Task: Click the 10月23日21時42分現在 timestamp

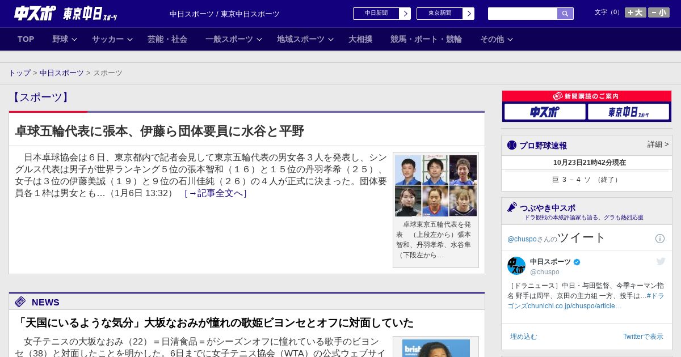Action: point(590,163)
